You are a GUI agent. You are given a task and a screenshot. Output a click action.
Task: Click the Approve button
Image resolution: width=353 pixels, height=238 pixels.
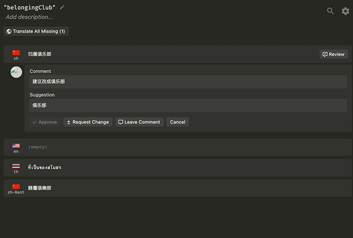pos(45,122)
